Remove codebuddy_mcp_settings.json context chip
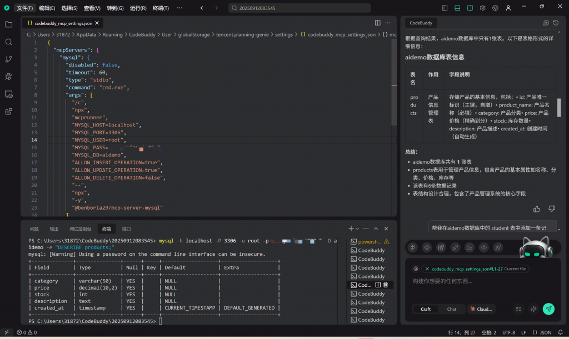The image size is (569, 339). pyautogui.click(x=427, y=269)
